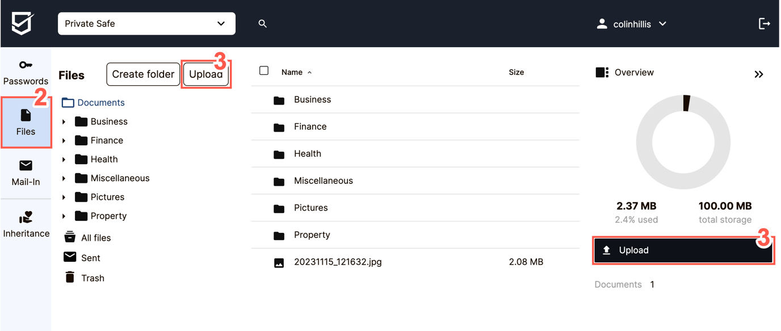The width and height of the screenshot is (781, 331).
Task: Click the Upload button in the Overview panel
Action: pyautogui.click(x=683, y=250)
